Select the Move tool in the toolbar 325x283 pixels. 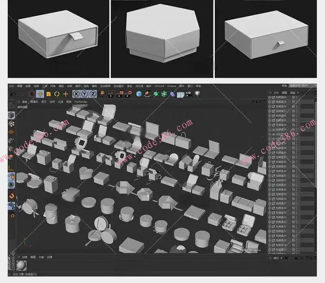[x=40, y=94]
